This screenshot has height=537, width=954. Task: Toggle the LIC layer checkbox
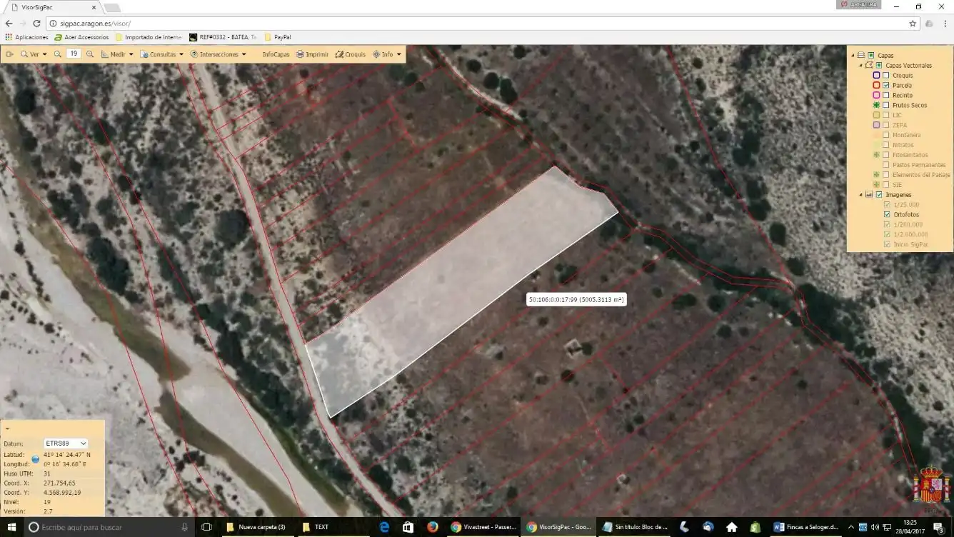886,115
